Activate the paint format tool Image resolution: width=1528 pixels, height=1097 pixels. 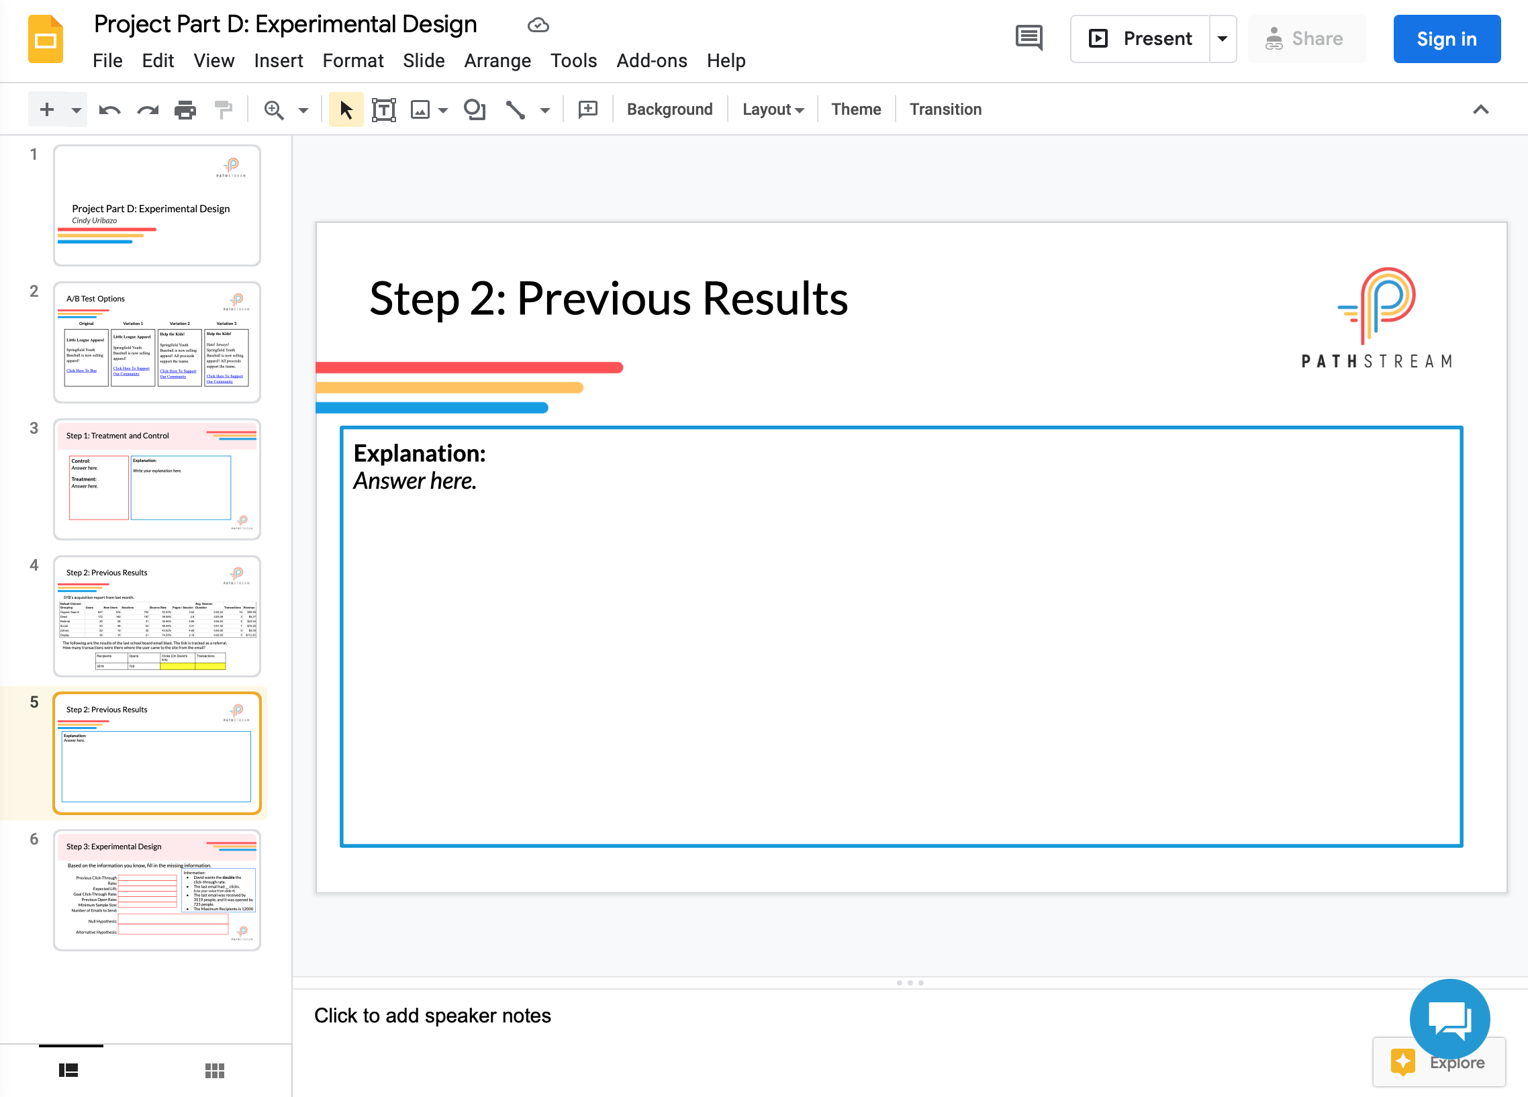223,109
